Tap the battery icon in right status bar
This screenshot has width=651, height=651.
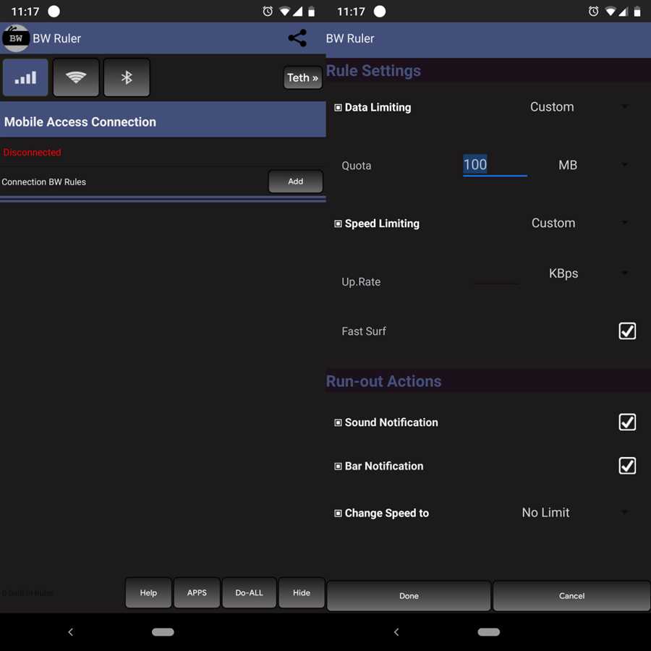637,12
